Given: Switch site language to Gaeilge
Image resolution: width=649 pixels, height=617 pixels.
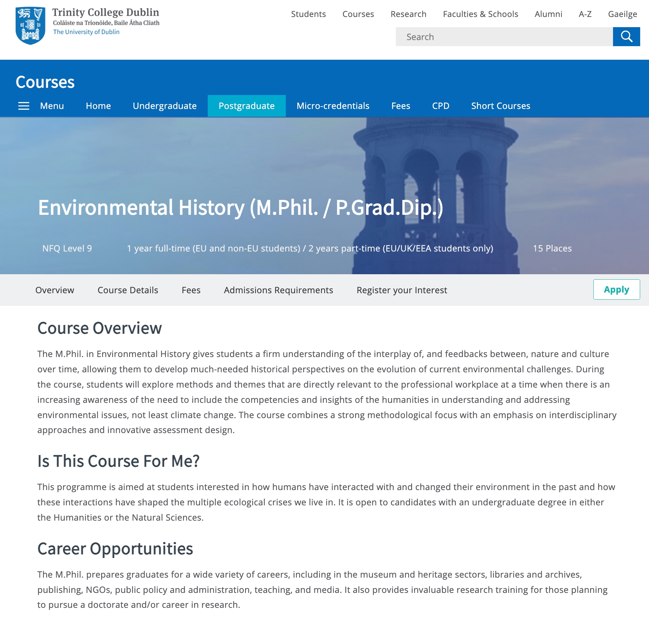Looking at the screenshot, I should coord(622,14).
